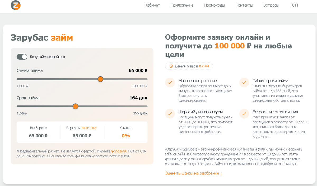Click the 365 дней maximum label
The width and height of the screenshot is (317, 186).
point(140,113)
